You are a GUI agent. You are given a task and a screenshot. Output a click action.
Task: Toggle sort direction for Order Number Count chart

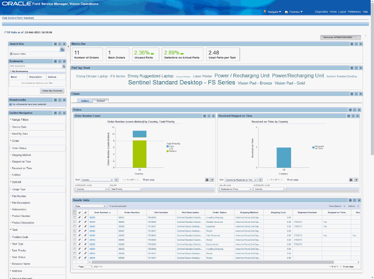tap(117, 180)
